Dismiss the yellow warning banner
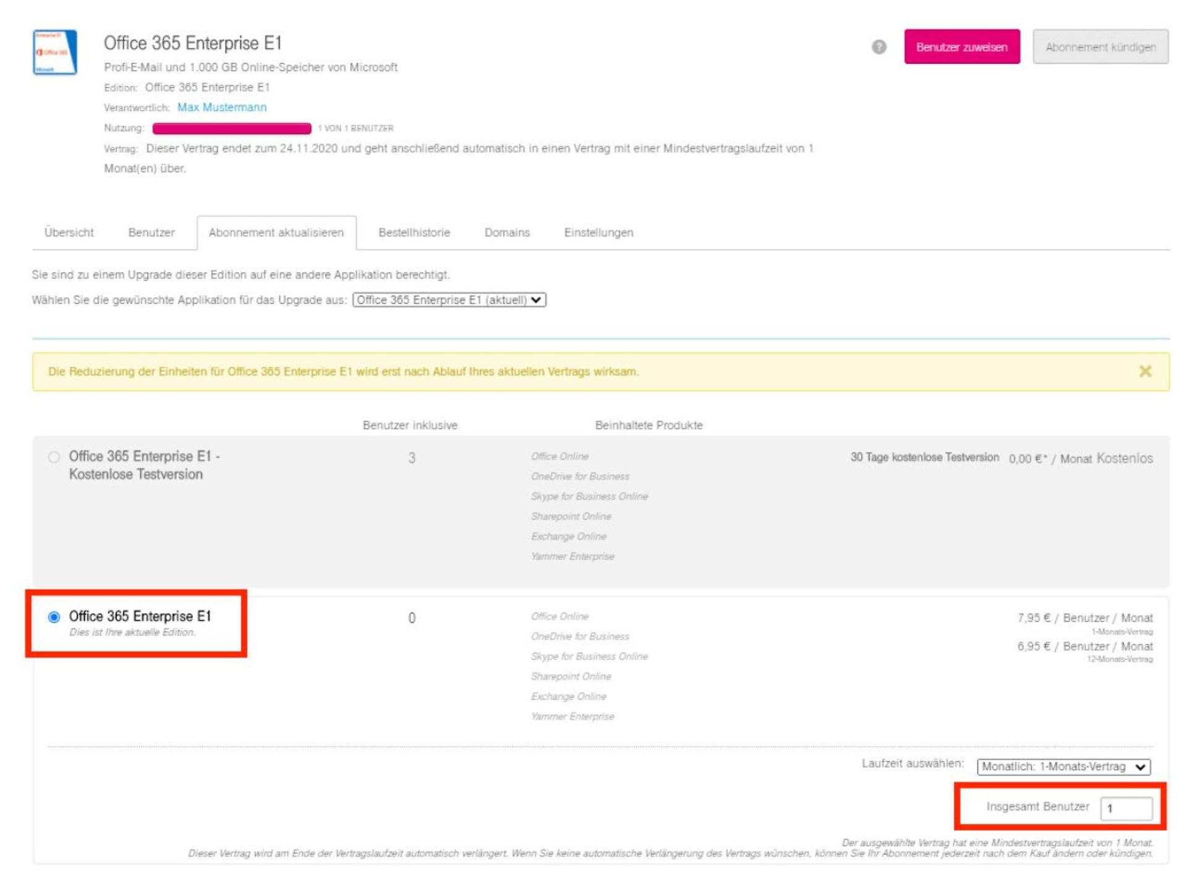Screen dimensions: 1187x890 (x=1145, y=371)
